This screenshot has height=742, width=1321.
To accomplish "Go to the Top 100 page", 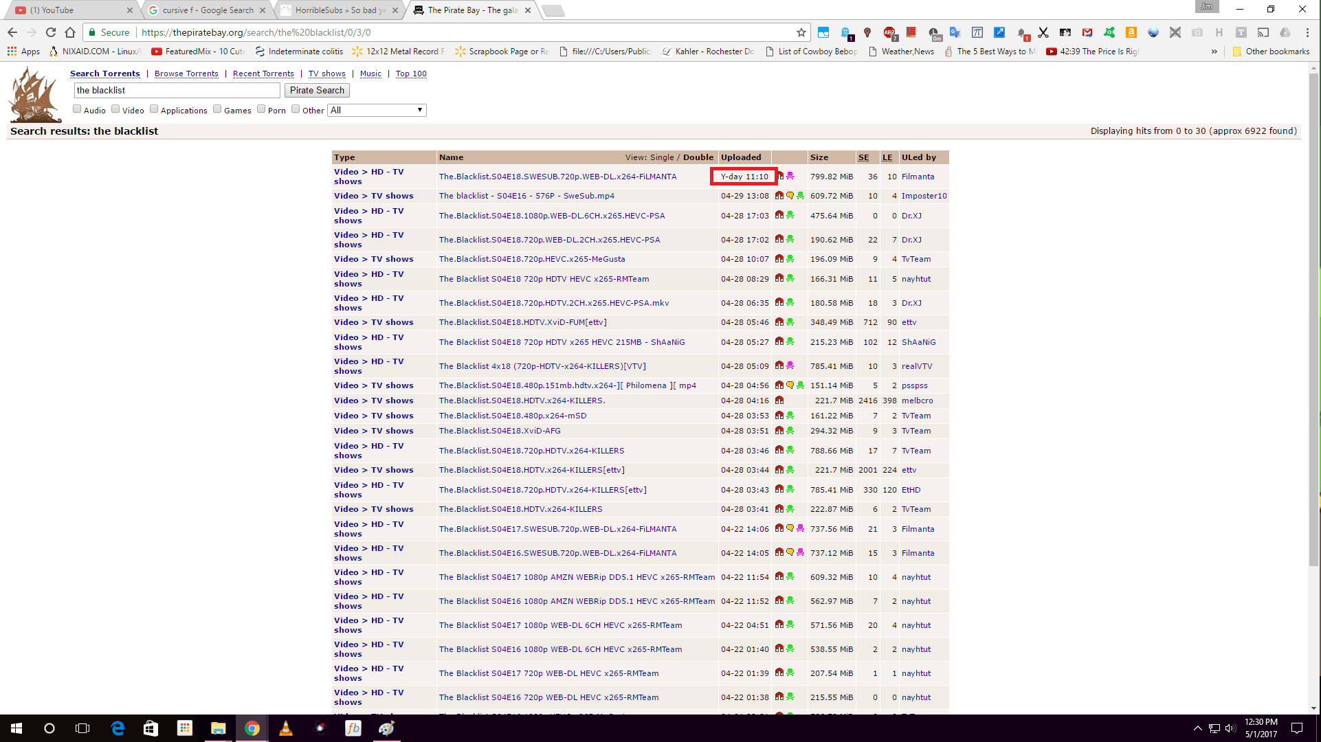I will (411, 74).
